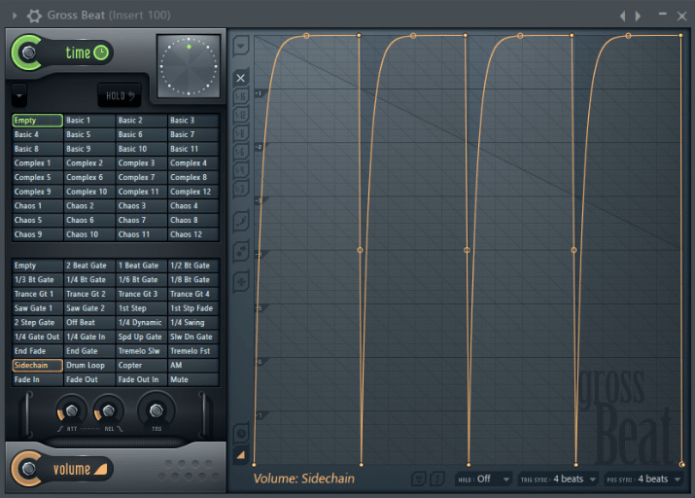The image size is (695, 498).
Task: Select the 1/4 snap icon
Action: (x=241, y=170)
